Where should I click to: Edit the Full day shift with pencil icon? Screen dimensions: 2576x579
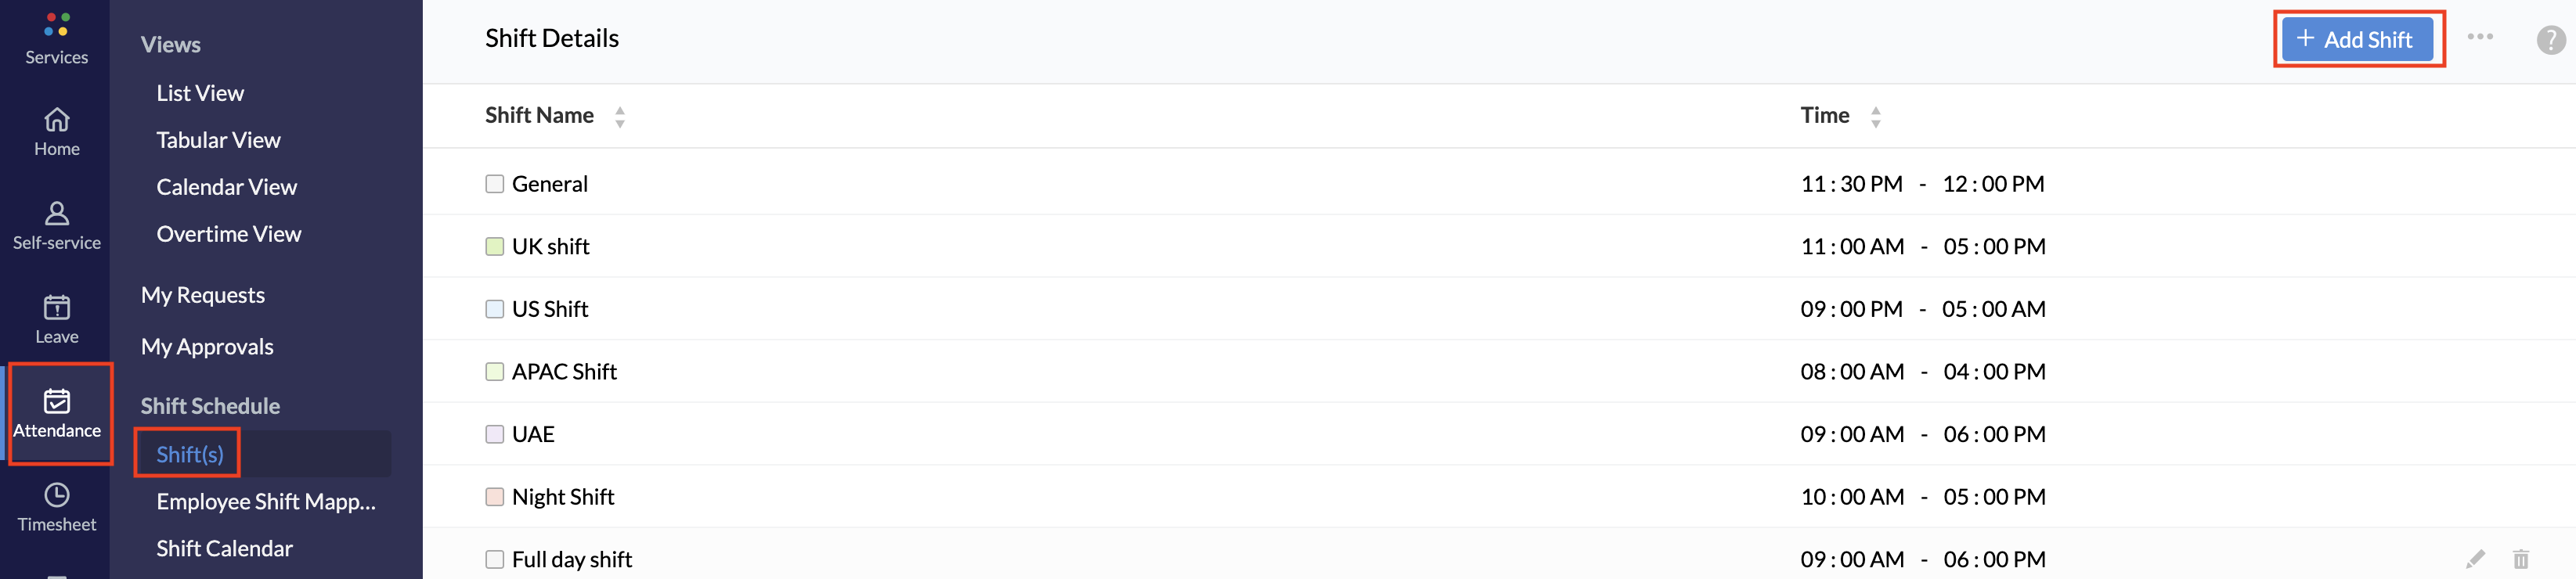[x=2475, y=559]
